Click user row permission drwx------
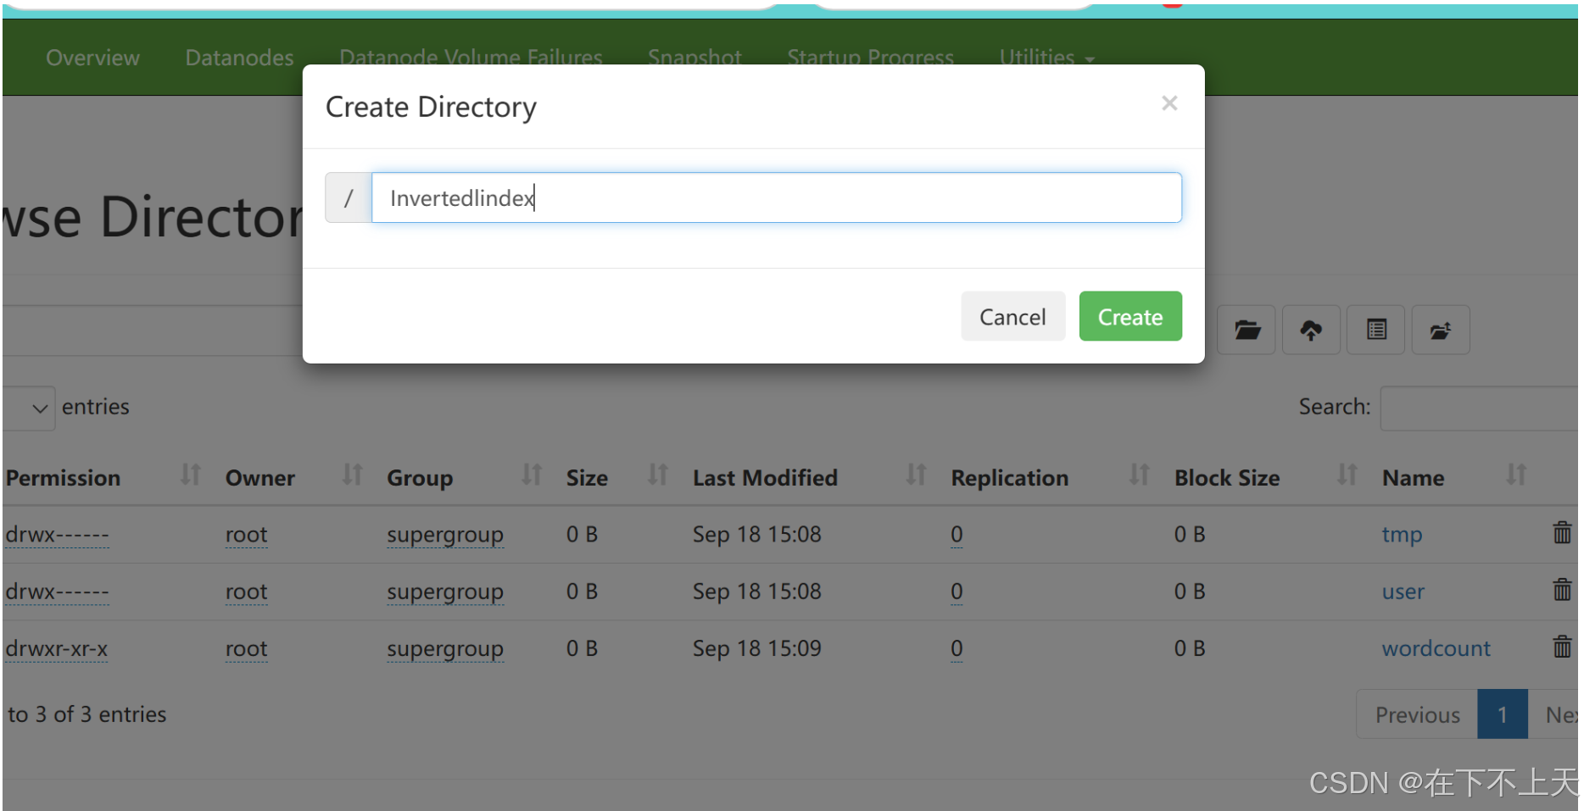The height and width of the screenshot is (811, 1584). coord(57,592)
